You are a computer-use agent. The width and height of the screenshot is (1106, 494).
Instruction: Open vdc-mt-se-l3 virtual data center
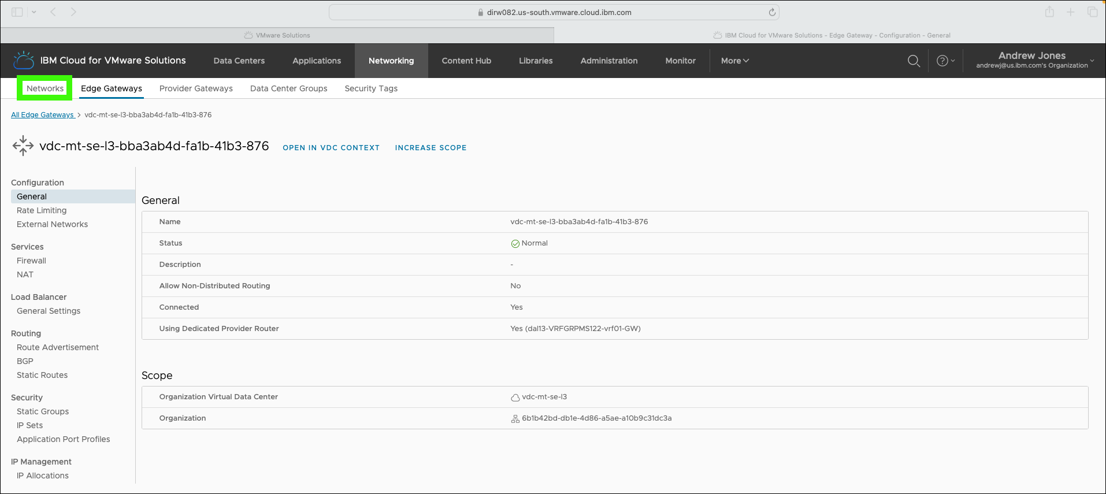point(544,397)
